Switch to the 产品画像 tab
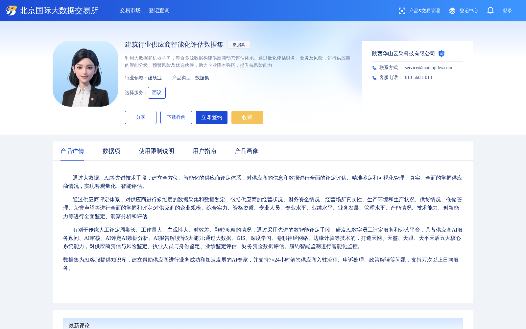This screenshot has width=526, height=329. coord(247,151)
